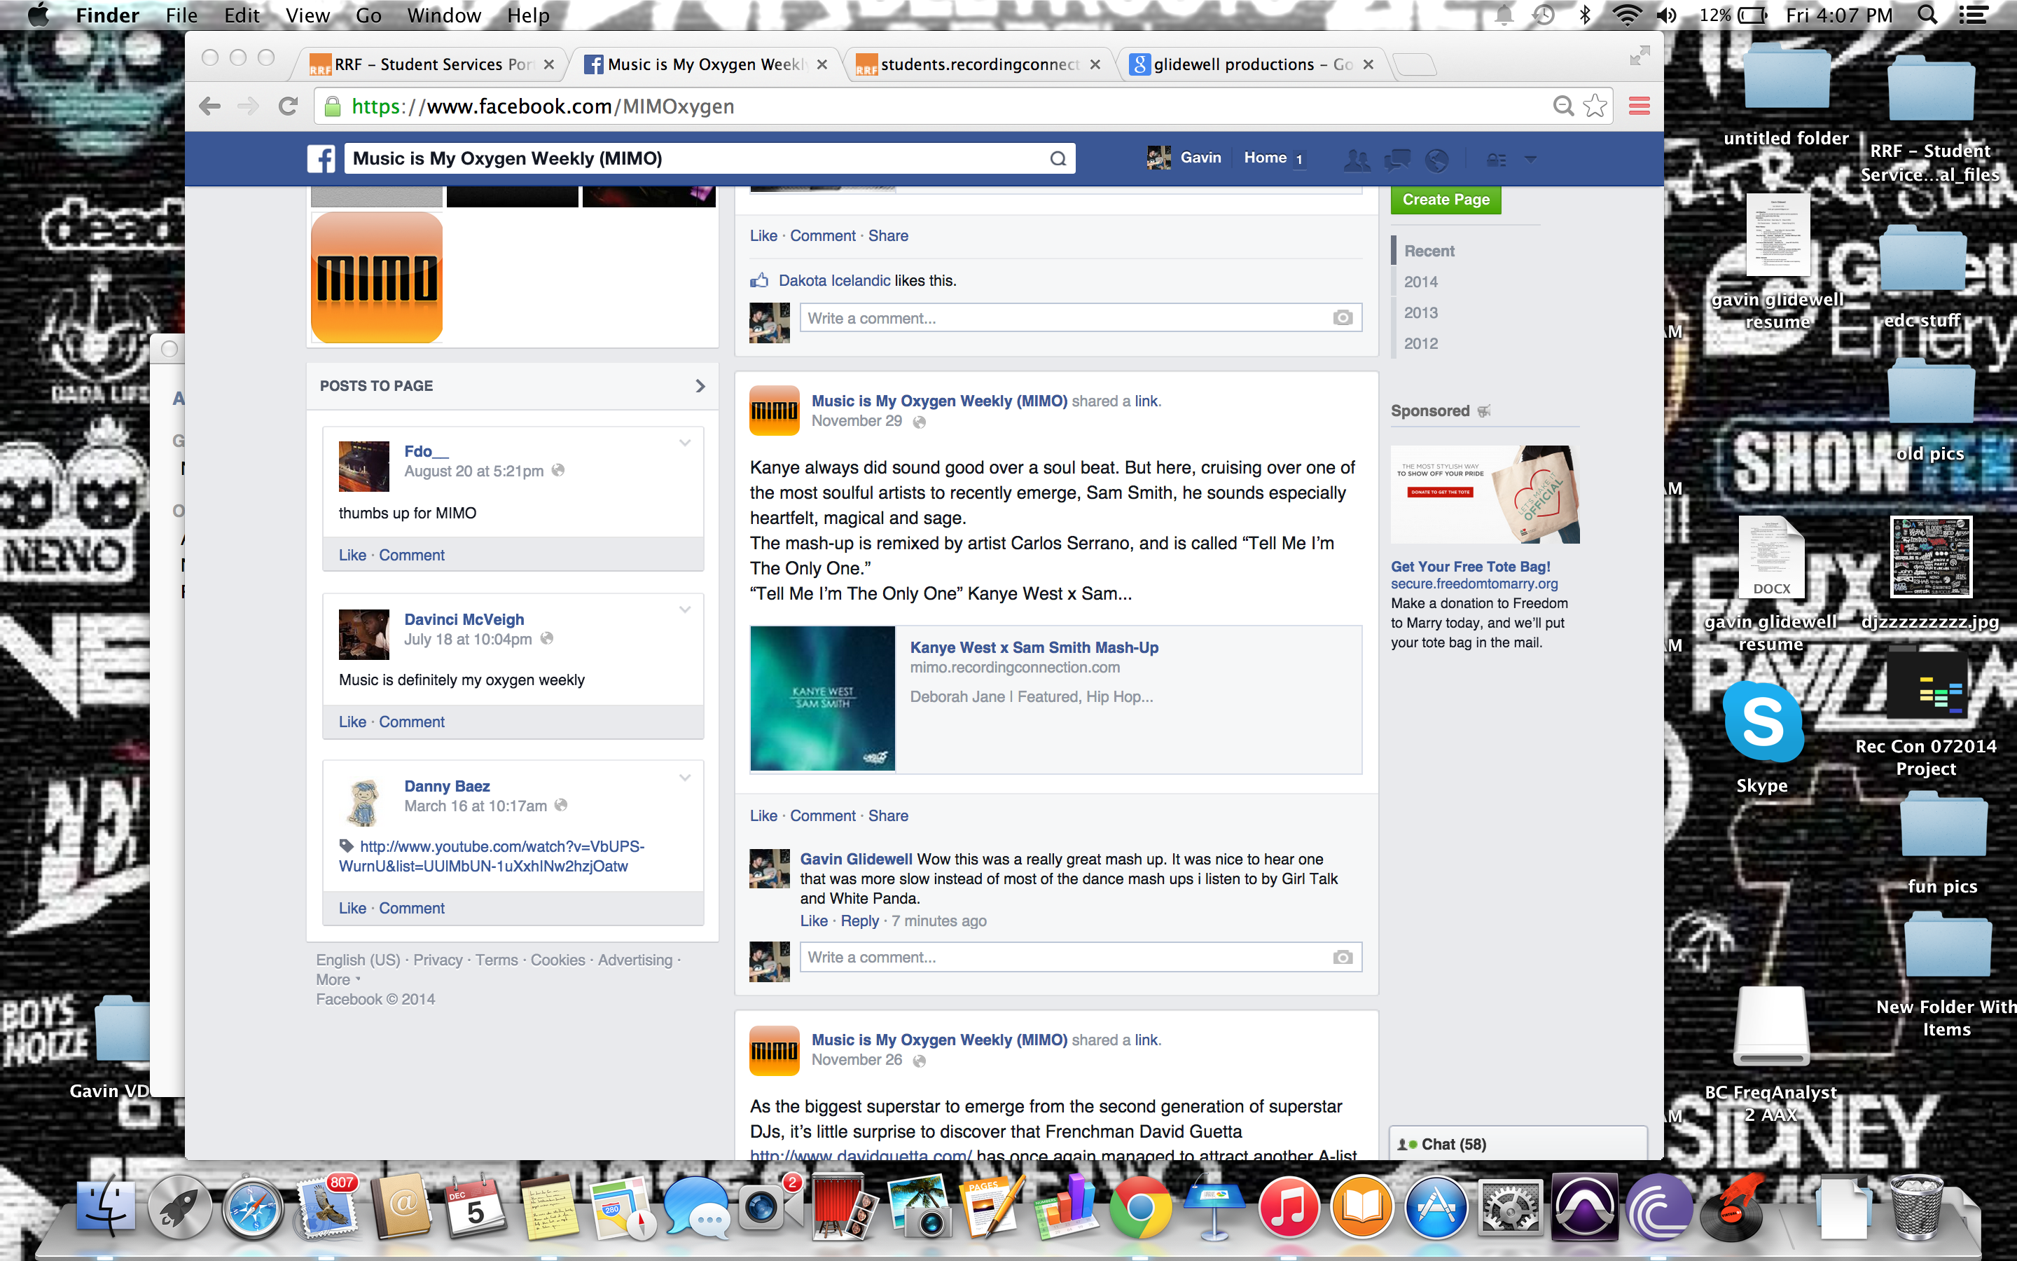The height and width of the screenshot is (1261, 2017).
Task: Open options arrow on Davinci McVeigh post
Action: [685, 609]
